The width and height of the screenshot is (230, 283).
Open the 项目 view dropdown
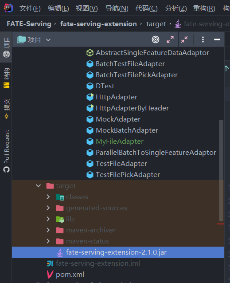(x=48, y=40)
